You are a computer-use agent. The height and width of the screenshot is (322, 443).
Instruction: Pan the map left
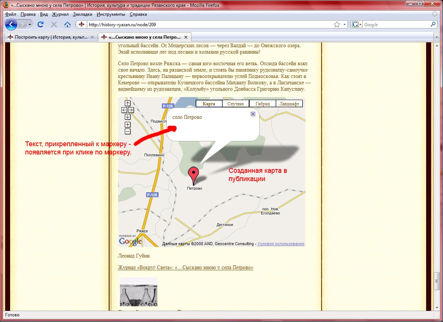(x=124, y=110)
